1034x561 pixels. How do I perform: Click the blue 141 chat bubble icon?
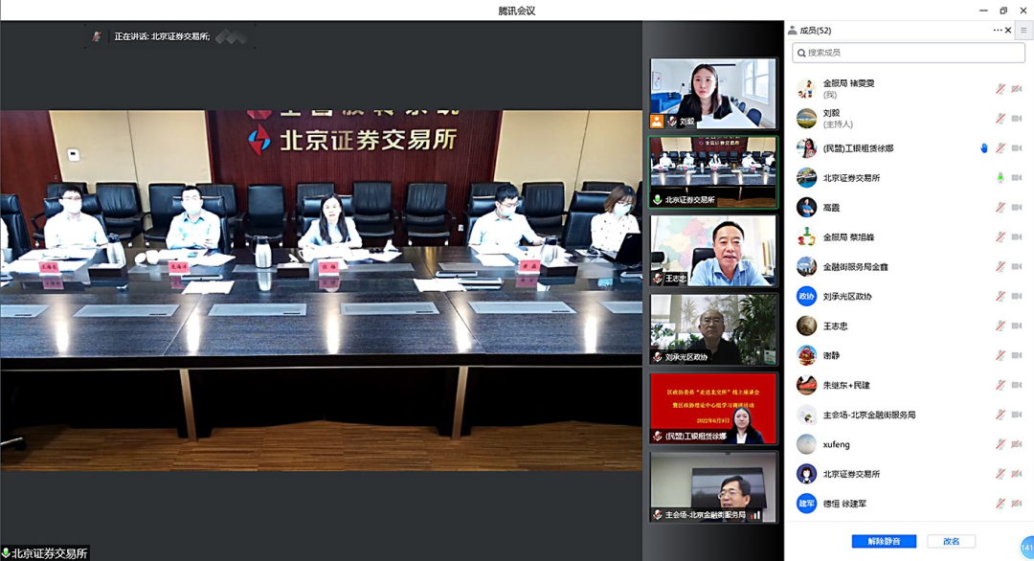[x=1026, y=547]
